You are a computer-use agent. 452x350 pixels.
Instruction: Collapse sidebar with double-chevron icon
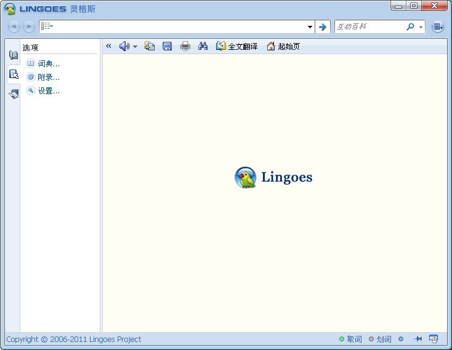click(x=109, y=46)
